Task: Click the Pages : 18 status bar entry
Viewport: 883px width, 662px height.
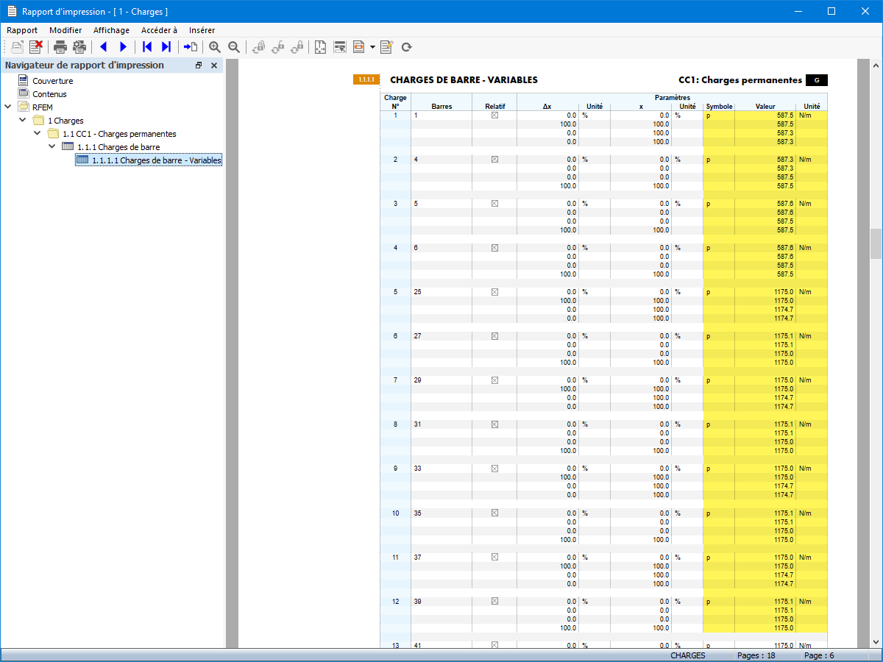Action: click(756, 655)
